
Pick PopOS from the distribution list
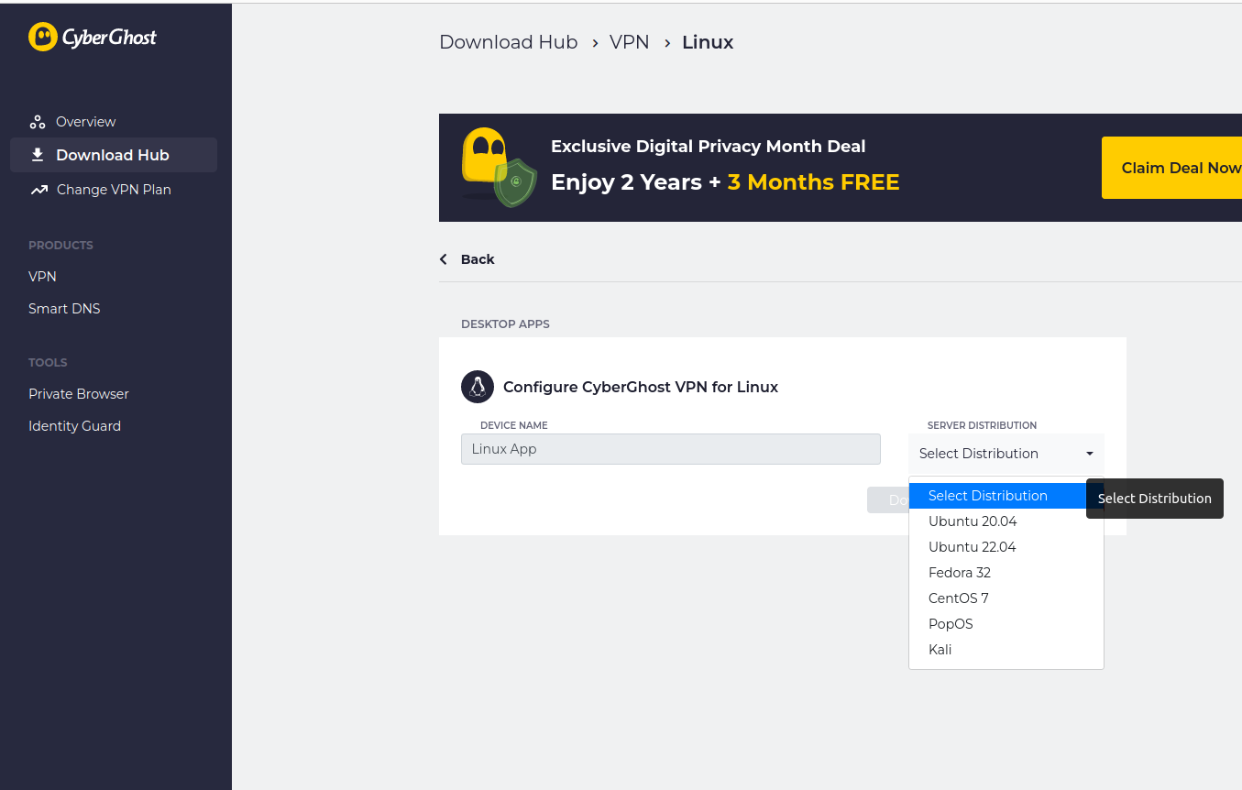tap(1006, 624)
